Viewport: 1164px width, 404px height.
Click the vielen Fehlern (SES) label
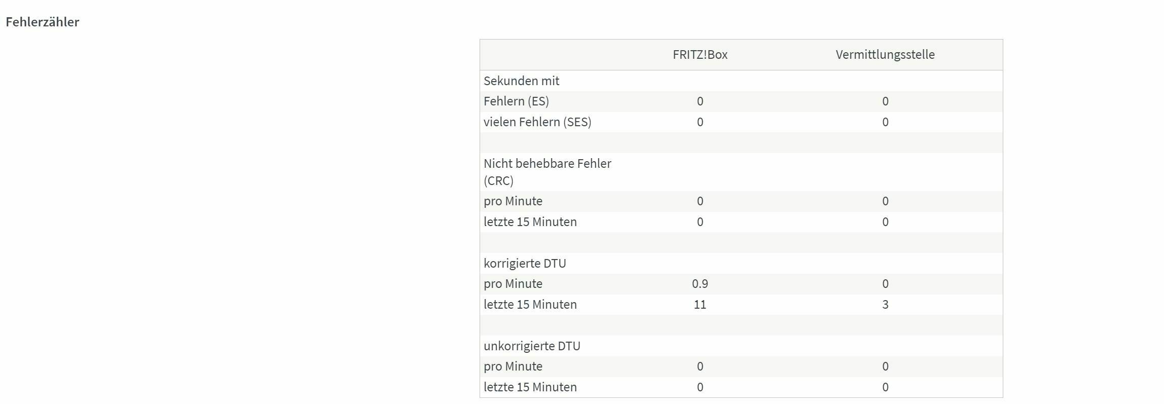pos(537,122)
